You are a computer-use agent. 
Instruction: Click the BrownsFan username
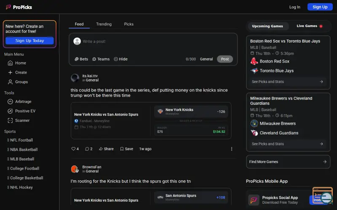pos(92,167)
